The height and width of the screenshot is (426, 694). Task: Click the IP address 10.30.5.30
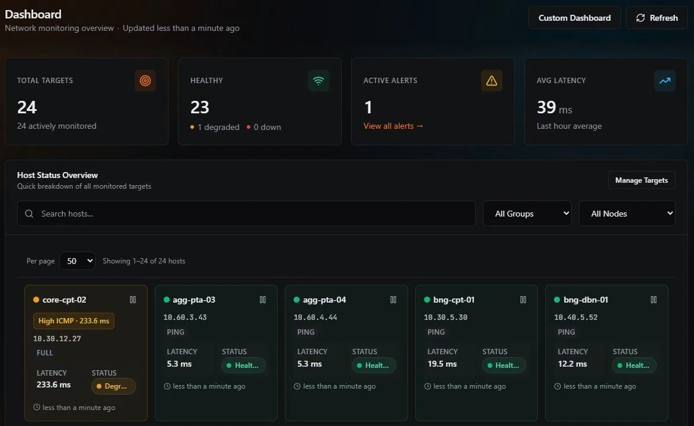[445, 317]
